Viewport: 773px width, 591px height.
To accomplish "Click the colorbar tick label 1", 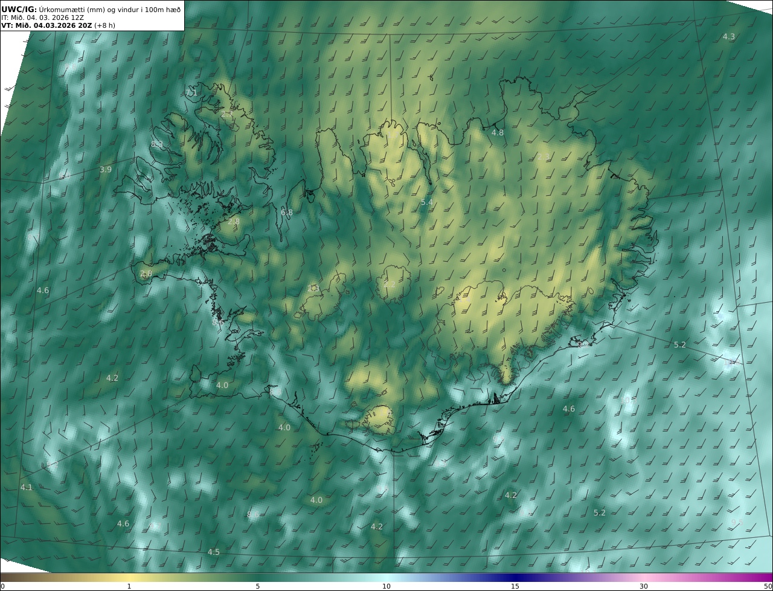I will (x=129, y=586).
